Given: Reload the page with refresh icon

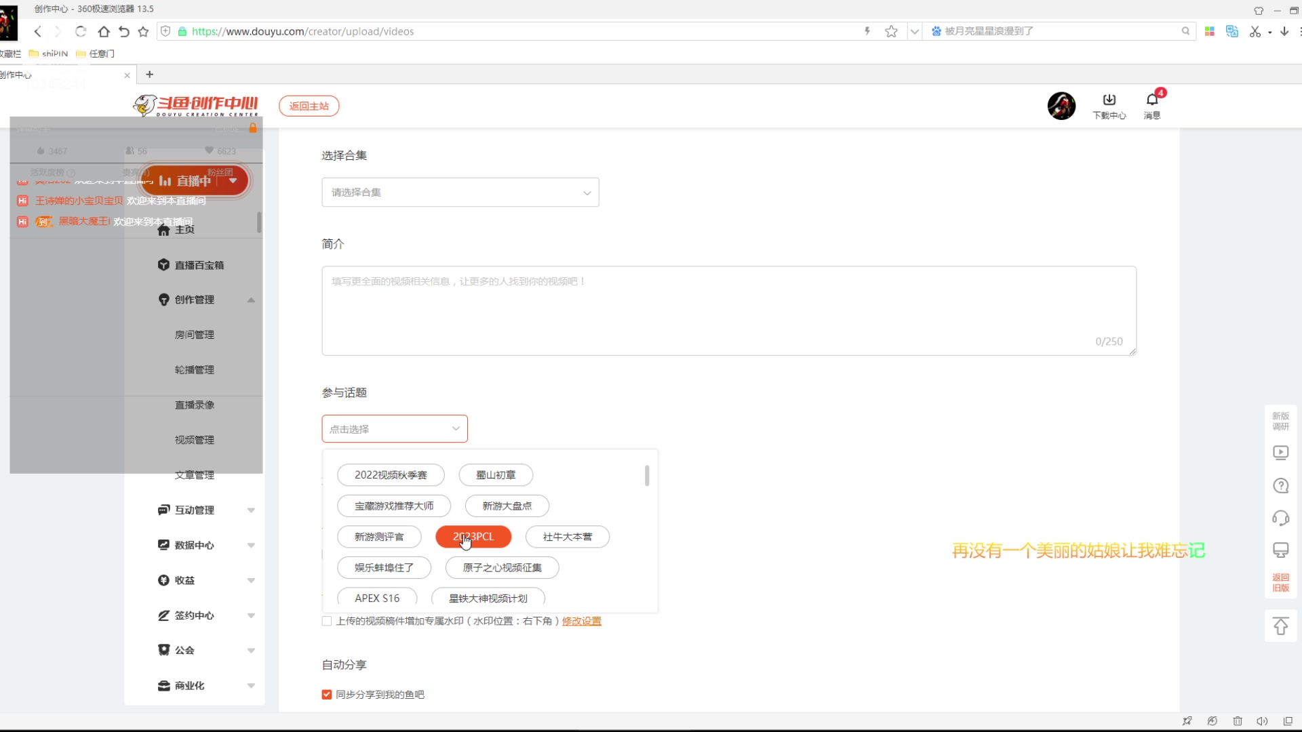Looking at the screenshot, I should pos(81,31).
